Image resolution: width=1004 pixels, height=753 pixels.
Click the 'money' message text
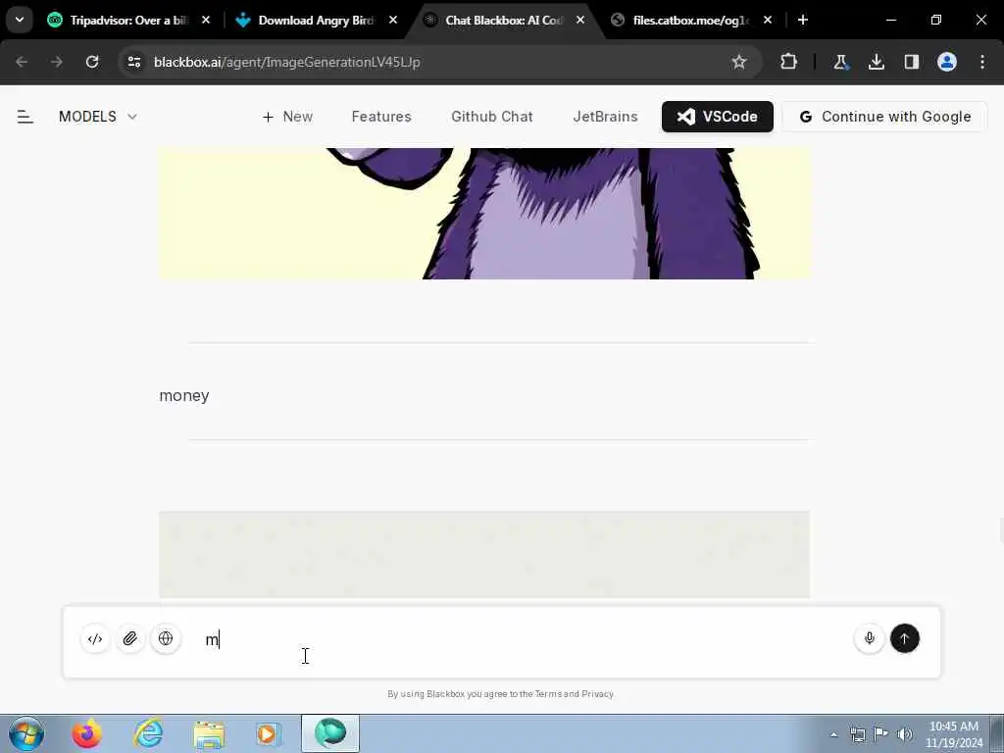pyautogui.click(x=184, y=396)
